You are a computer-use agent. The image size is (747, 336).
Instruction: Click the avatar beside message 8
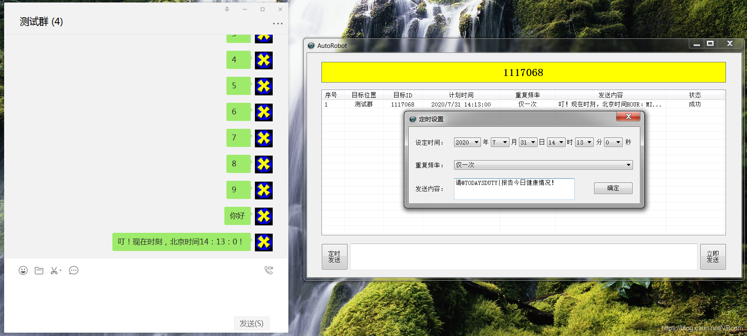click(264, 164)
